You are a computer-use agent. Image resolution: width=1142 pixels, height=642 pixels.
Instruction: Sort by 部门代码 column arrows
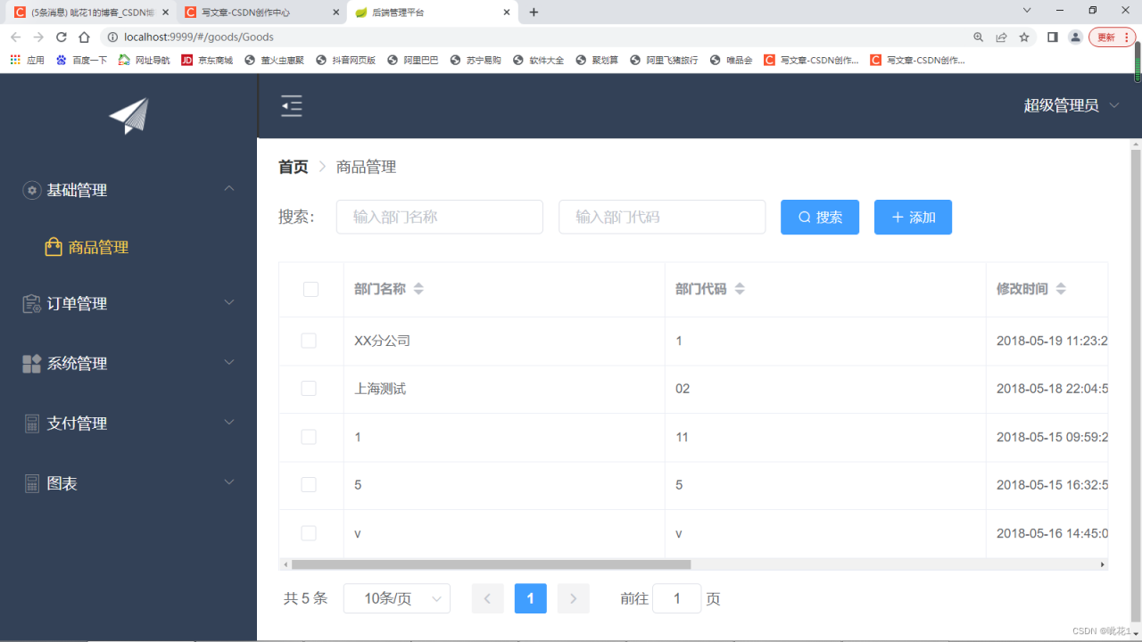[740, 289]
